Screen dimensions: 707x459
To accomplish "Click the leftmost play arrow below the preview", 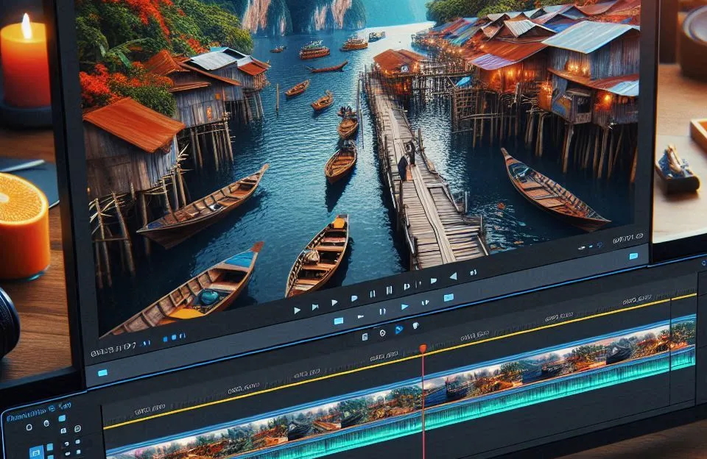I will pyautogui.click(x=297, y=310).
